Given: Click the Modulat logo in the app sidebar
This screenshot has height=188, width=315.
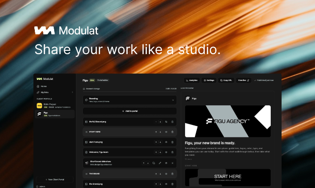Looking at the screenshot, I should click(x=45, y=79).
